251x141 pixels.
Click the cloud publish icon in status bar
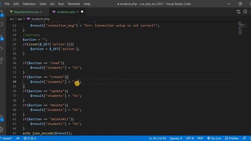[x=18, y=138]
